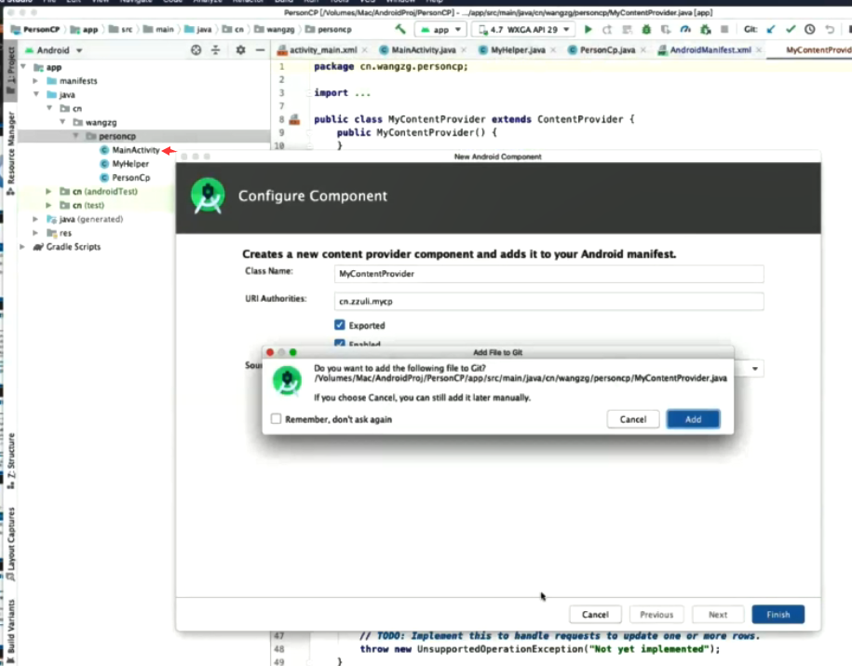Click the gutter icon beside class declaration line 8
Viewport: 852px width, 666px height.
pos(294,119)
